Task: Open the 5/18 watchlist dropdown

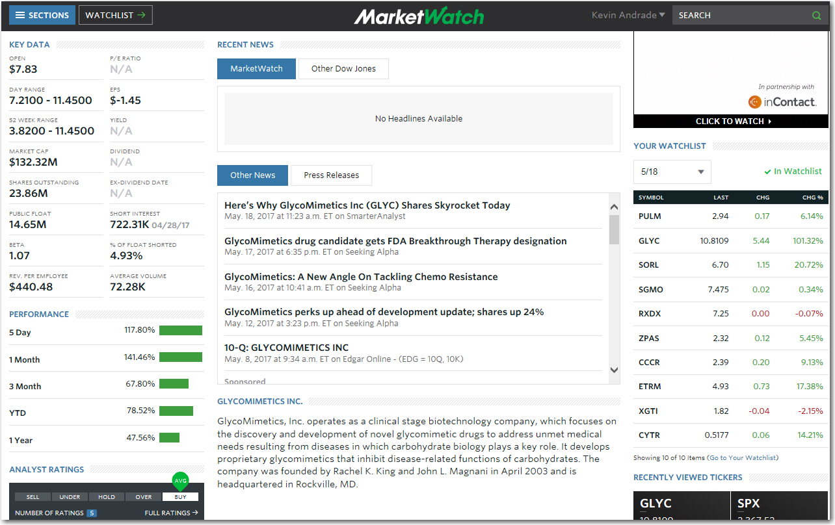Action: [672, 172]
